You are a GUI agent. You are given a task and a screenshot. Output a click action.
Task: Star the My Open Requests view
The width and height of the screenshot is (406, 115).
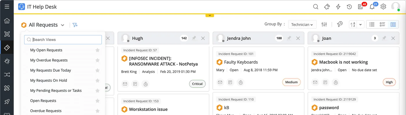click(98, 50)
